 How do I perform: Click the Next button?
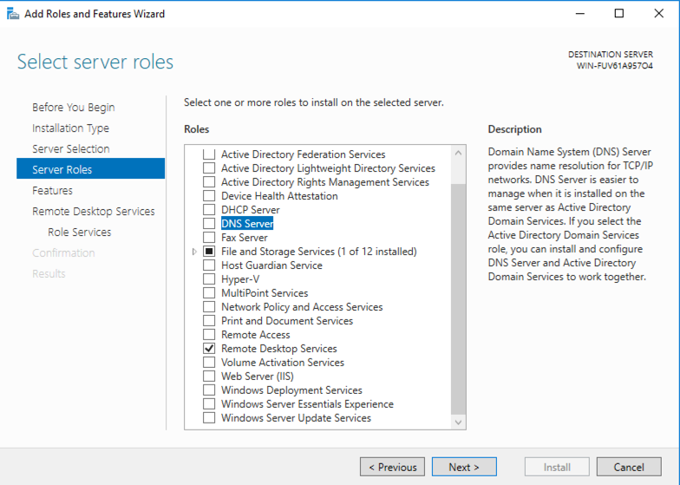464,467
